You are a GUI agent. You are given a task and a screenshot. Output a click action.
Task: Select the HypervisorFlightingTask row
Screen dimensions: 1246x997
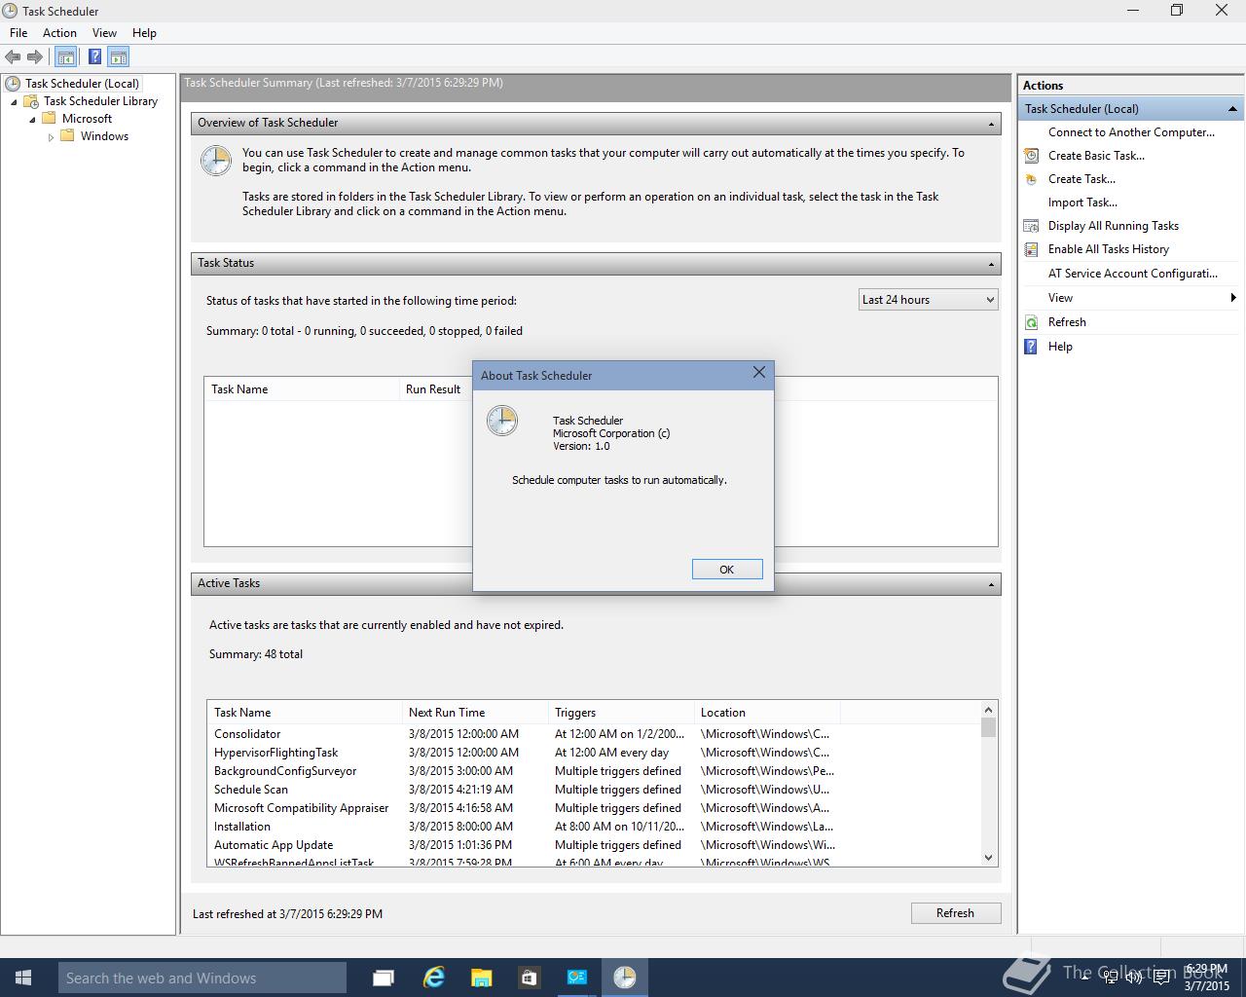tap(594, 753)
